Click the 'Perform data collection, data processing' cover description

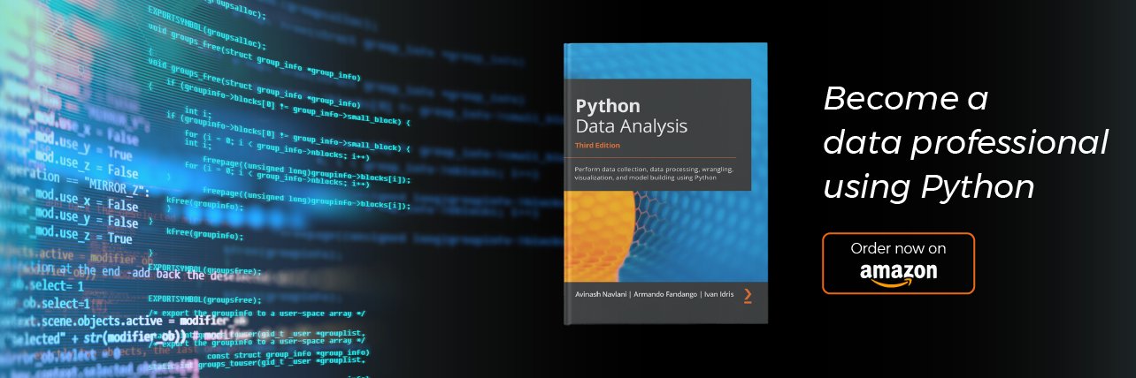(654, 173)
